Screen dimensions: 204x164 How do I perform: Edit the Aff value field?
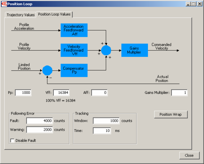[99, 93]
